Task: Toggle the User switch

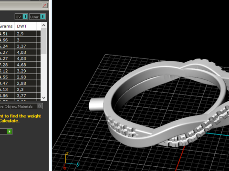Action: pos(38,17)
